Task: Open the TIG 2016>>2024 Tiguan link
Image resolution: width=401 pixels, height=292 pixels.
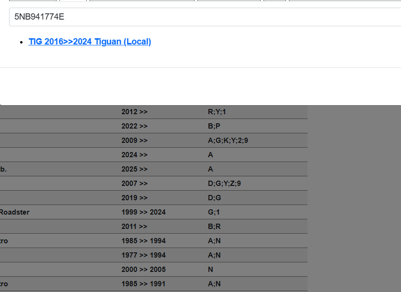Action: [x=90, y=42]
